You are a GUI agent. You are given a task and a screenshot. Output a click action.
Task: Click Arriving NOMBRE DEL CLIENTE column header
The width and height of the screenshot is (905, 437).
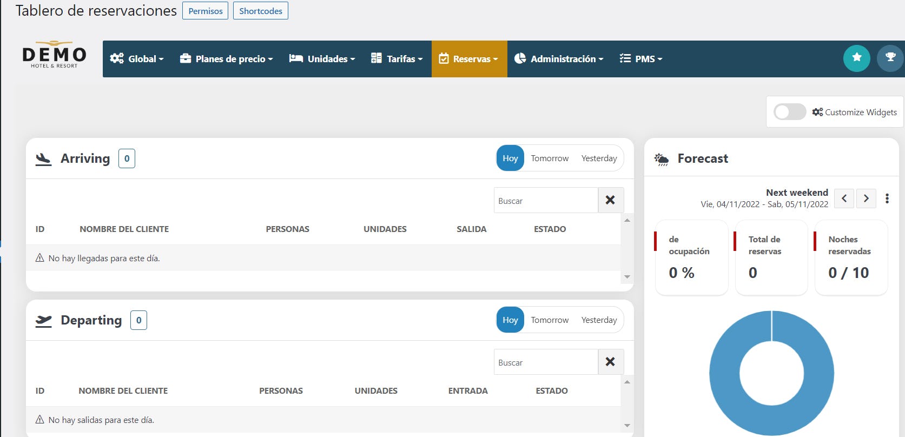coord(124,229)
